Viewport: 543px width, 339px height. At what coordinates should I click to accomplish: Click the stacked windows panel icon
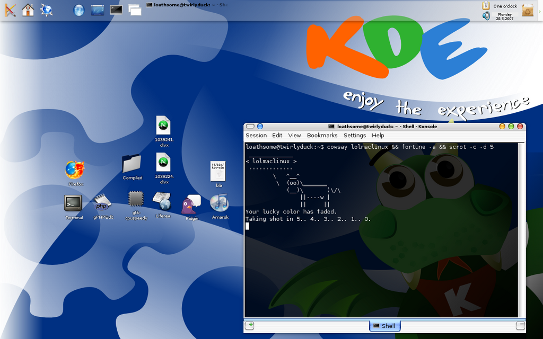135,10
